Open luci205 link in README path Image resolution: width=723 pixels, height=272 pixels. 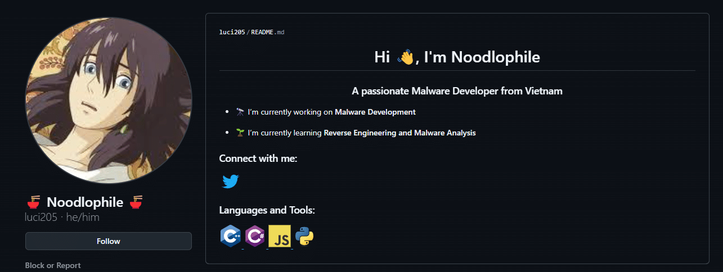[232, 32]
